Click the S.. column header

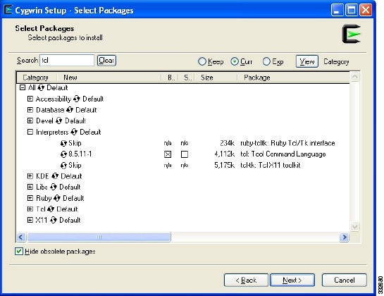tap(187, 78)
